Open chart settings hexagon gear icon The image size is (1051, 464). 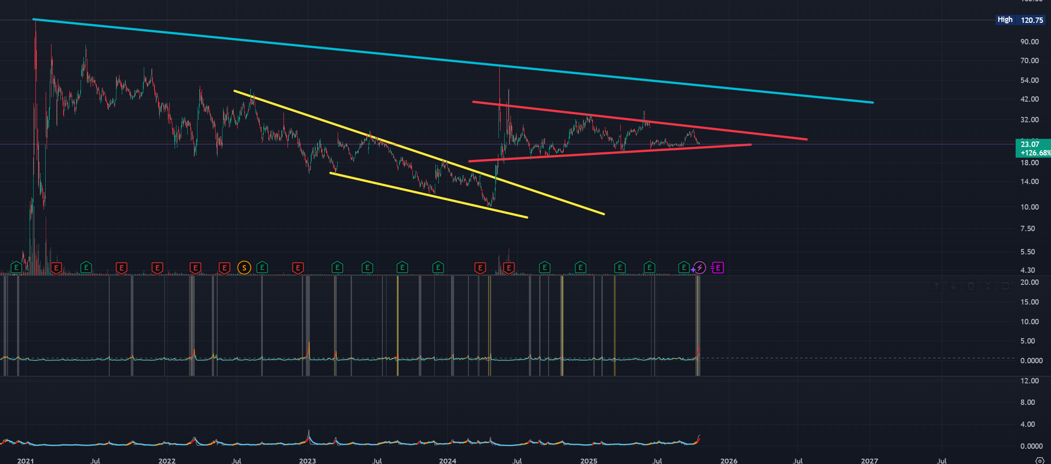coord(1040,460)
